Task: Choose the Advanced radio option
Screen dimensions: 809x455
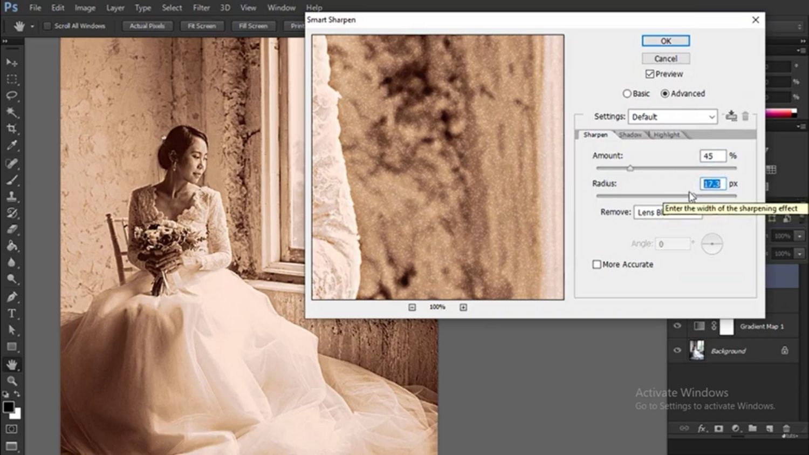Action: tap(665, 93)
